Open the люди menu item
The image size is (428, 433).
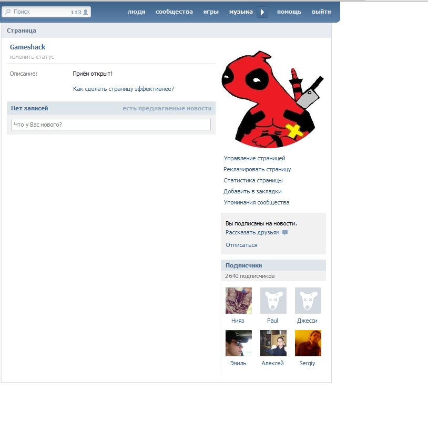137,12
